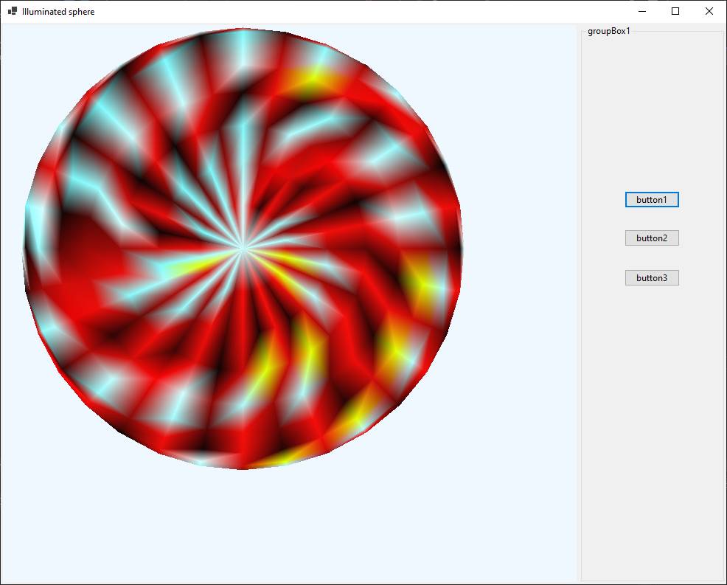The width and height of the screenshot is (727, 585).
Task: Click the "Illuminated sphere" title text
Action: pos(58,12)
